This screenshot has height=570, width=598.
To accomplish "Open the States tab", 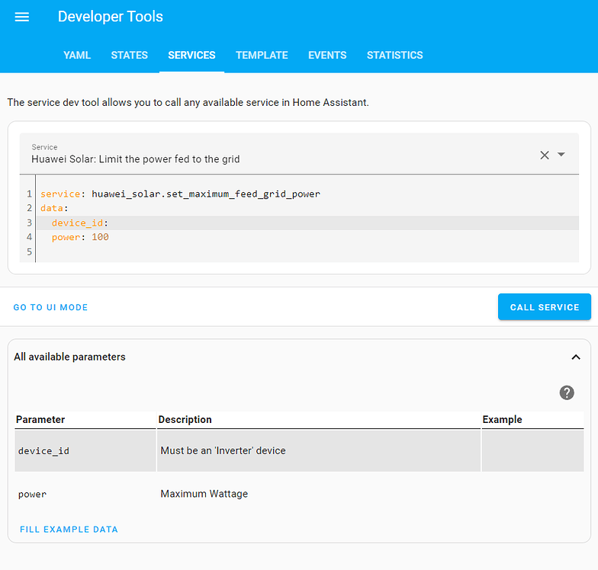I will (x=130, y=55).
